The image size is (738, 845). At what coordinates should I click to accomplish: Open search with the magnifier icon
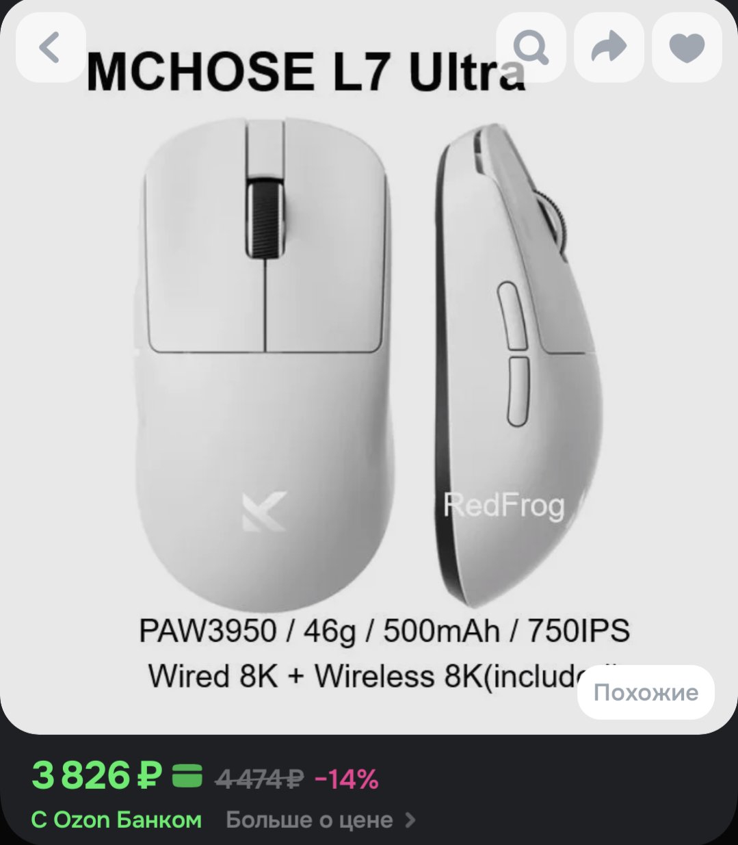point(531,47)
